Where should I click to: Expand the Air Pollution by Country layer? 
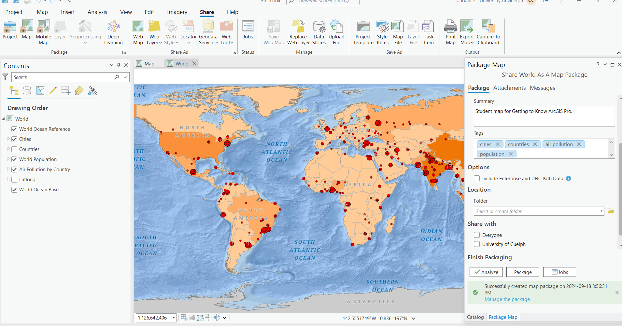(8, 169)
